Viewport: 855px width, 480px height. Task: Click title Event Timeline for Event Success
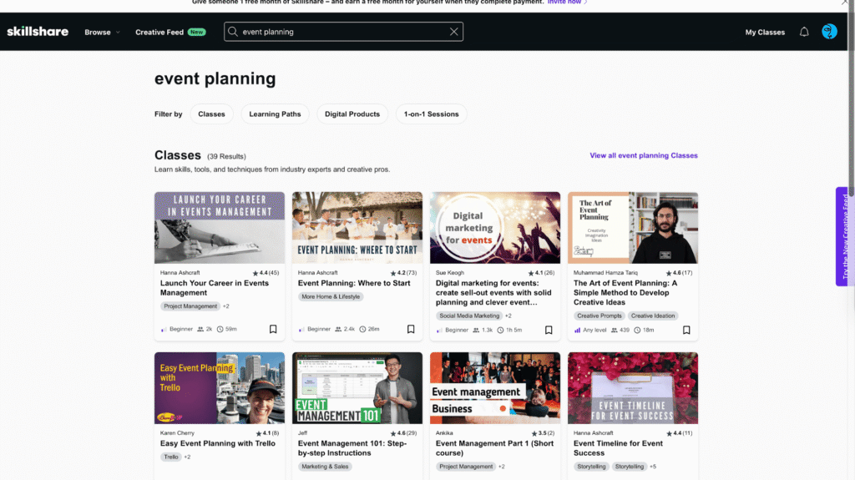[x=618, y=448]
